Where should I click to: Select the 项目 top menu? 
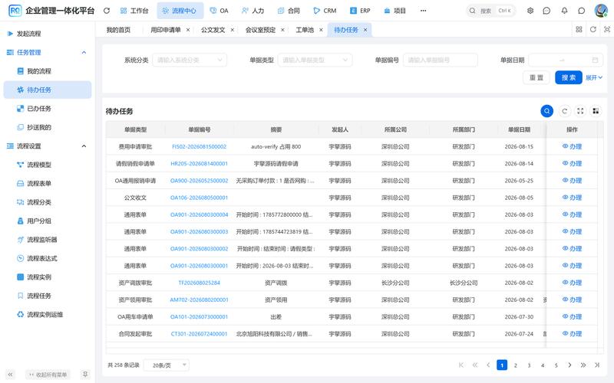(394, 11)
